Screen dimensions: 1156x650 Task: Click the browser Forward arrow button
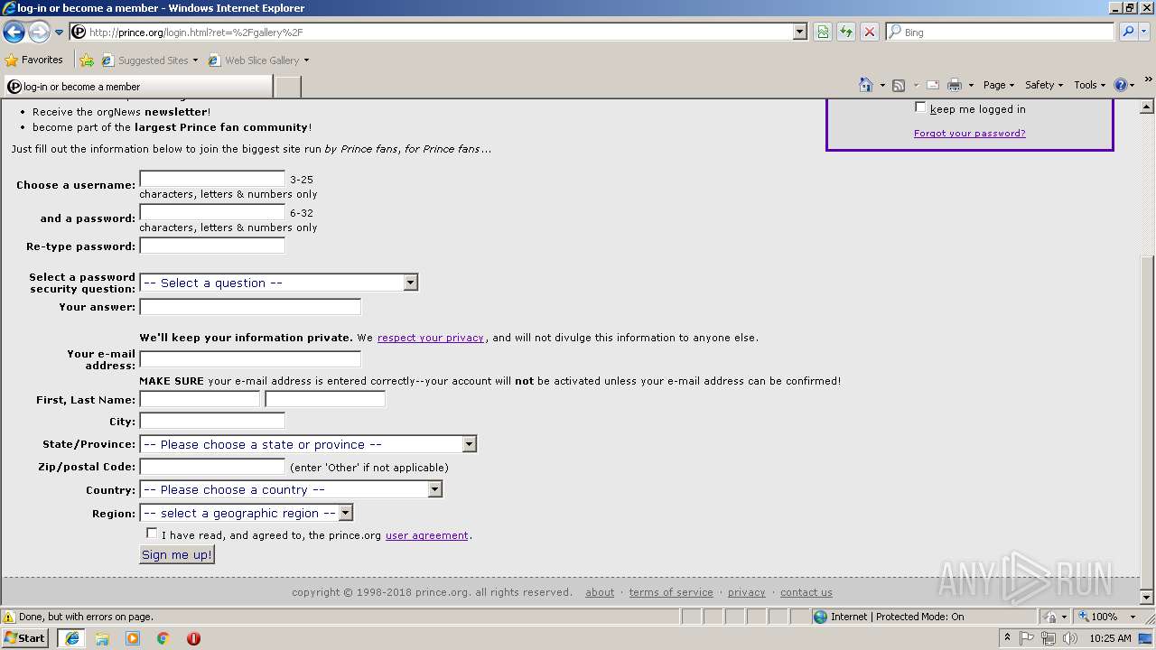click(39, 32)
